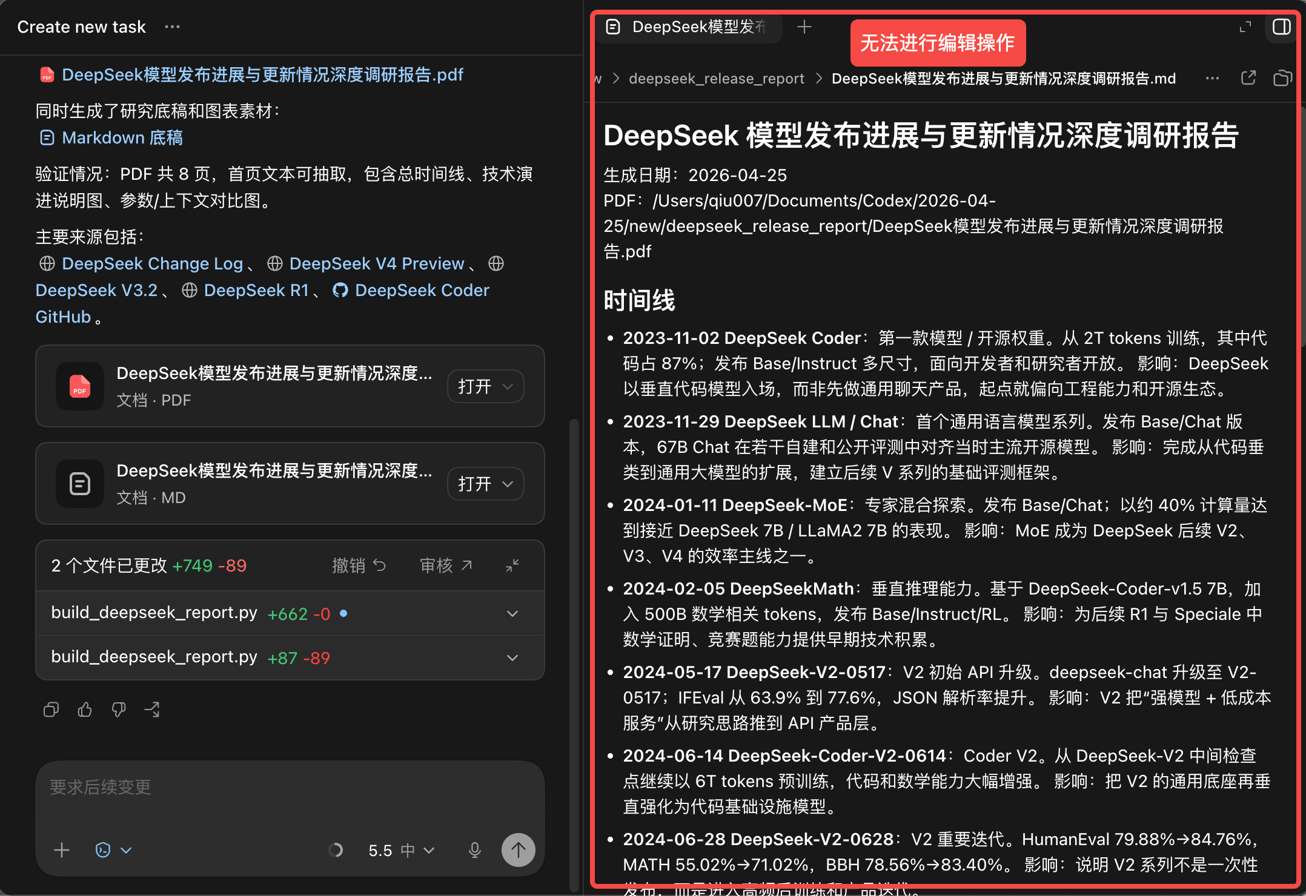Expand build_deepseek_report.py +662 row
Screen dimensions: 1306x896
tap(290, 613)
